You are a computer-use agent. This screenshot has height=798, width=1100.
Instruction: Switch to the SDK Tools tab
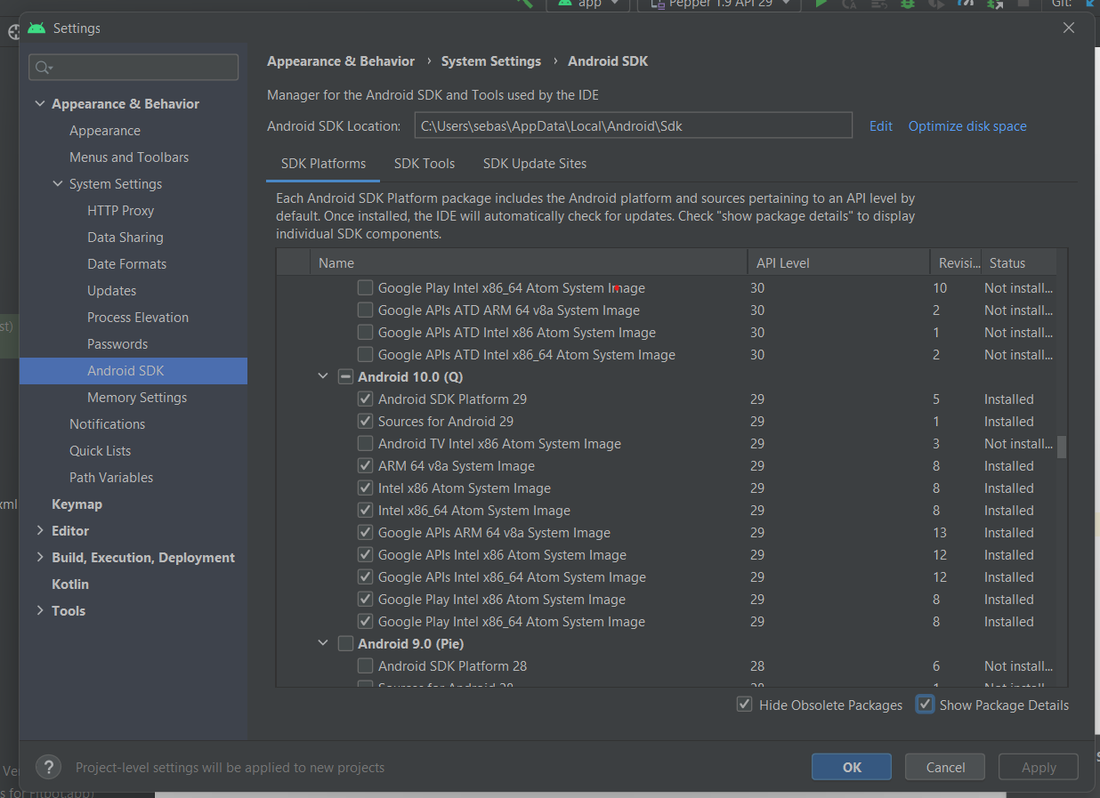(425, 164)
